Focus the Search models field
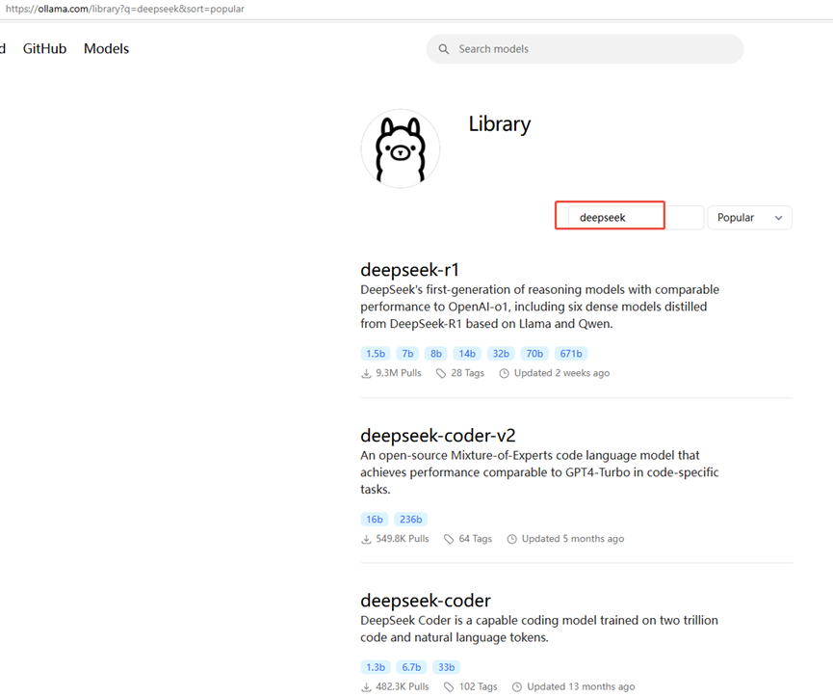Screen dimensions: 833x697 pyautogui.click(x=585, y=49)
